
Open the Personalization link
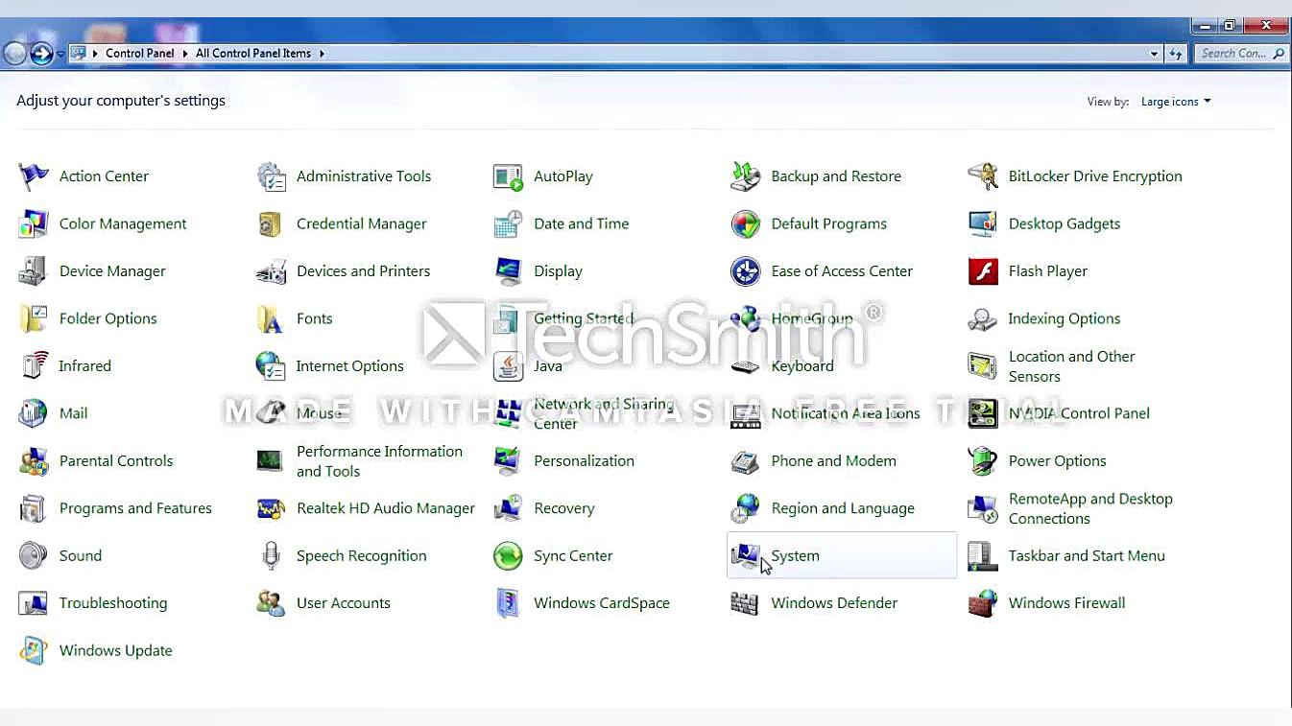pos(584,461)
